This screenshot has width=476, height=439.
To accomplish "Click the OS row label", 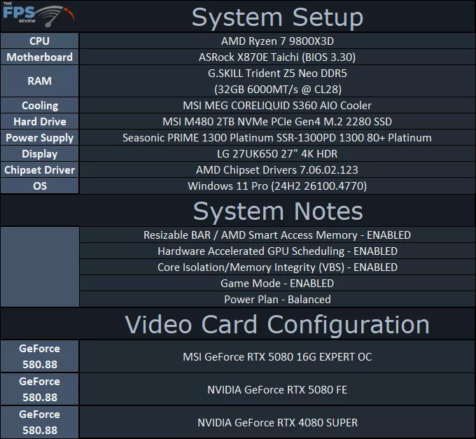I will click(39, 186).
